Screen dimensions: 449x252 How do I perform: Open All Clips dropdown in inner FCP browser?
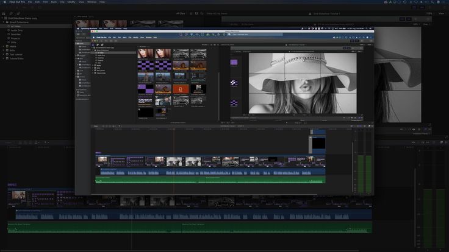pos(205,45)
